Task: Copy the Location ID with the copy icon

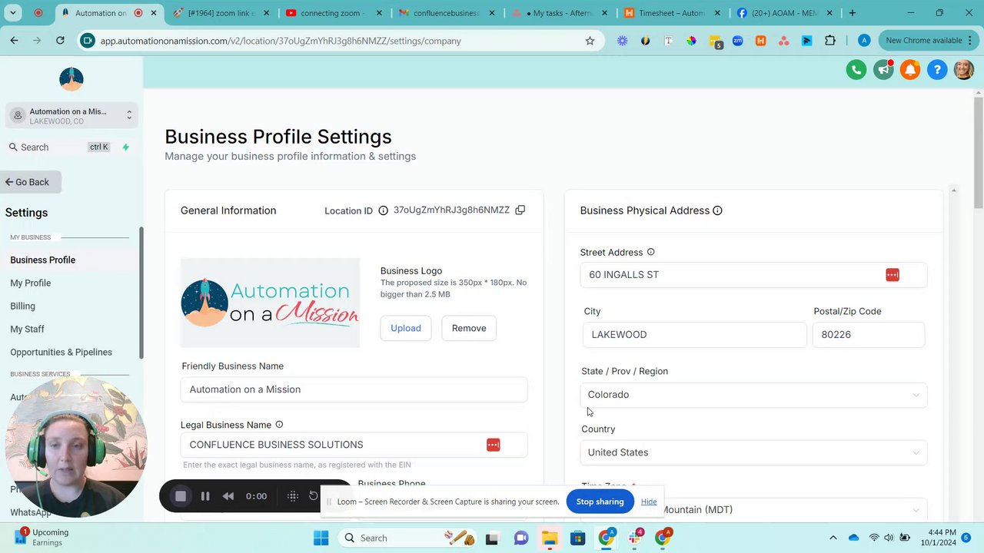Action: (x=520, y=210)
